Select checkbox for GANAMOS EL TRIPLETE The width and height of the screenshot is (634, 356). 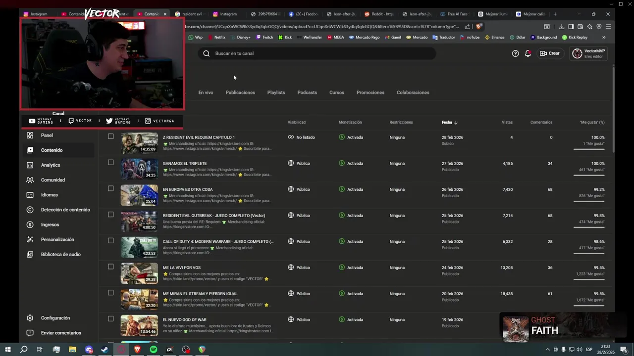coord(110,163)
